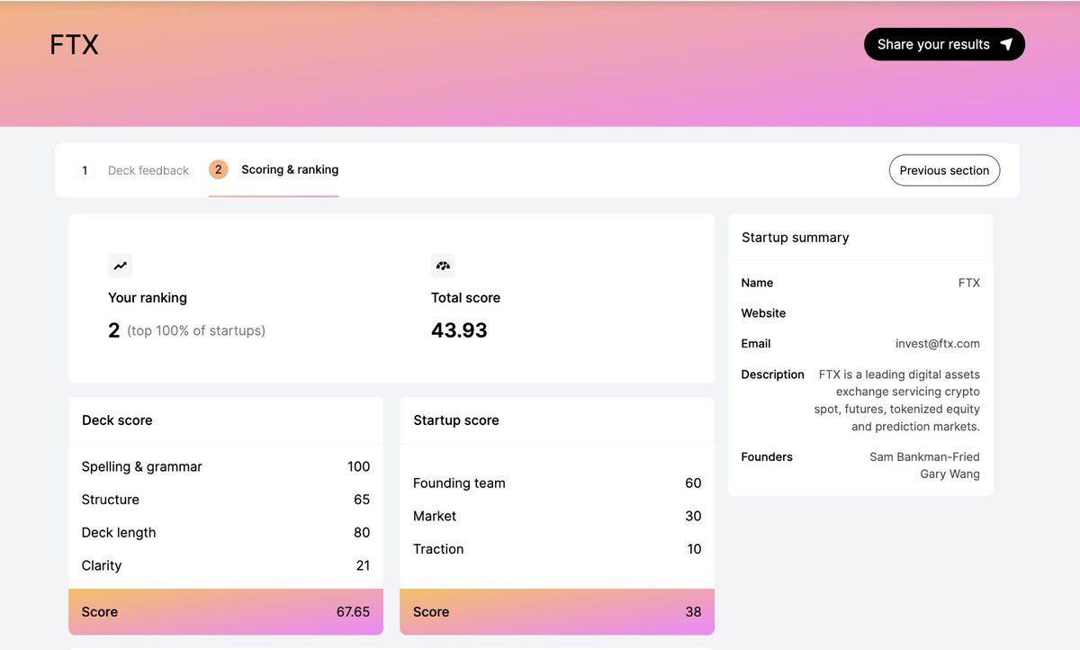This screenshot has width=1080, height=650.
Task: Click the Name field label
Action: click(757, 283)
